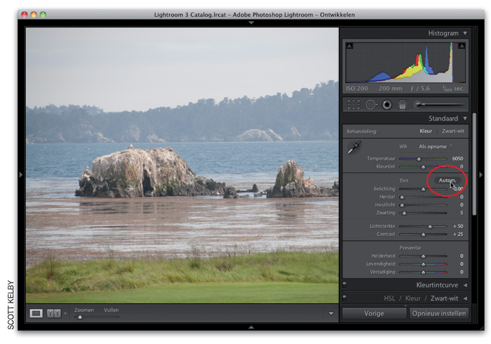This screenshot has height=344, width=491.
Task: Click the Autom. tint button
Action: coord(447,181)
